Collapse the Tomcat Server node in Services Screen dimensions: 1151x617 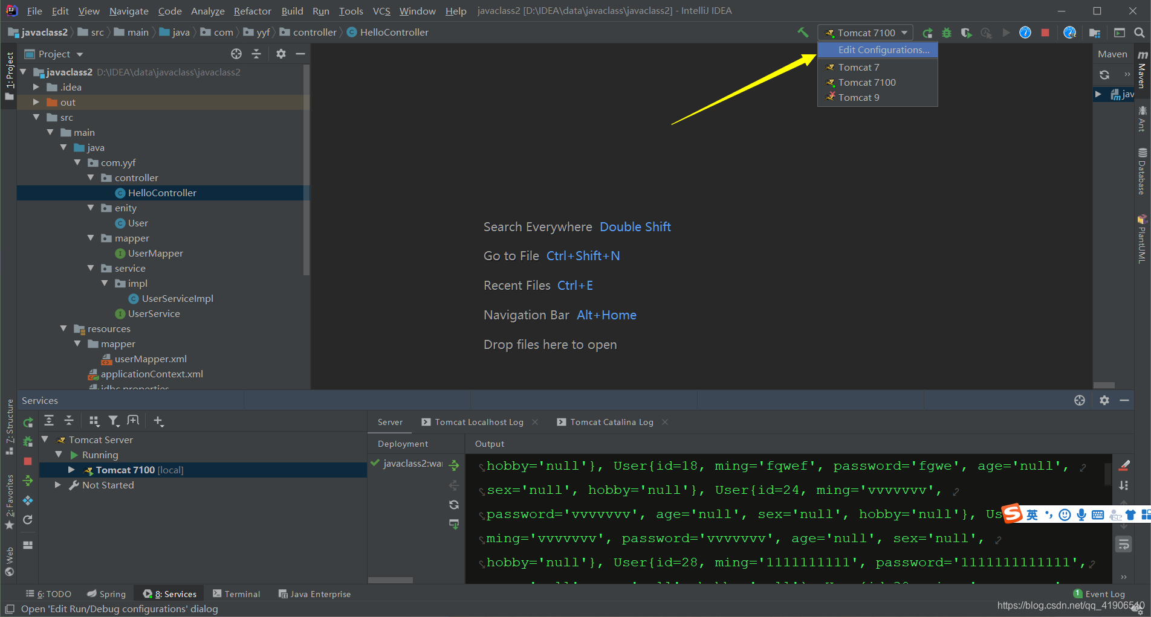[45, 440]
